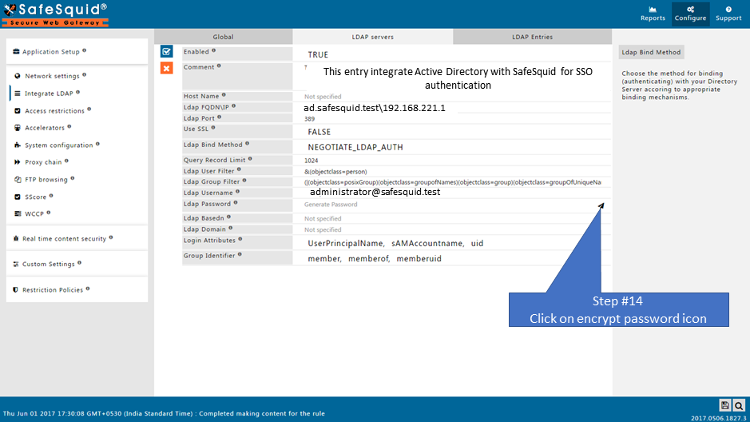This screenshot has height=422, width=750.
Task: Save the LDAP entry with checkmark icon
Action: tap(166, 52)
